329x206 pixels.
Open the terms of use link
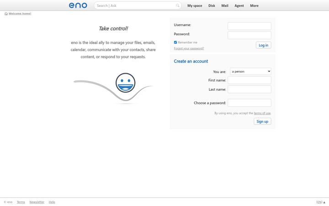tap(262, 113)
